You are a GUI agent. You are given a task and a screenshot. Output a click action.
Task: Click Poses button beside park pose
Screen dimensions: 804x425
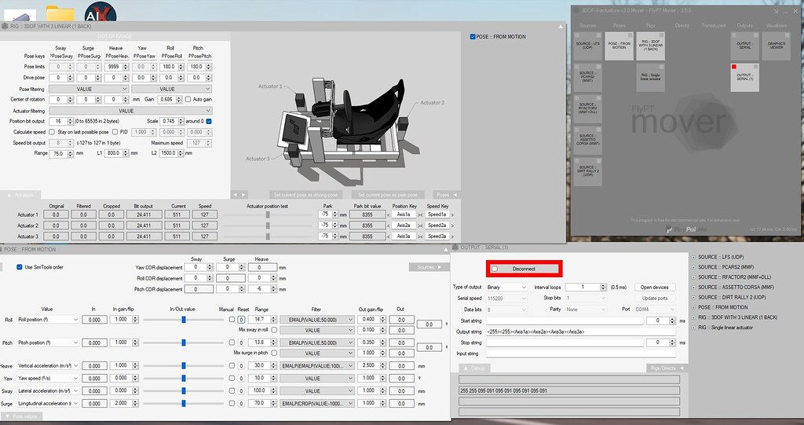click(x=445, y=195)
